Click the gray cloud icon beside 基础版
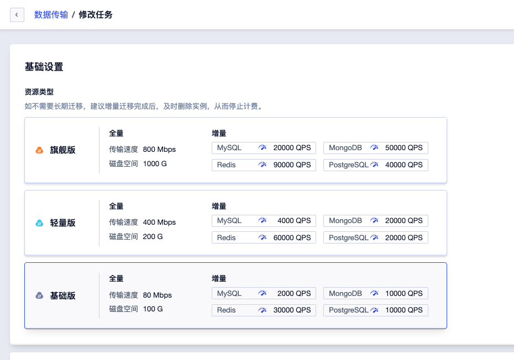 coord(39,295)
